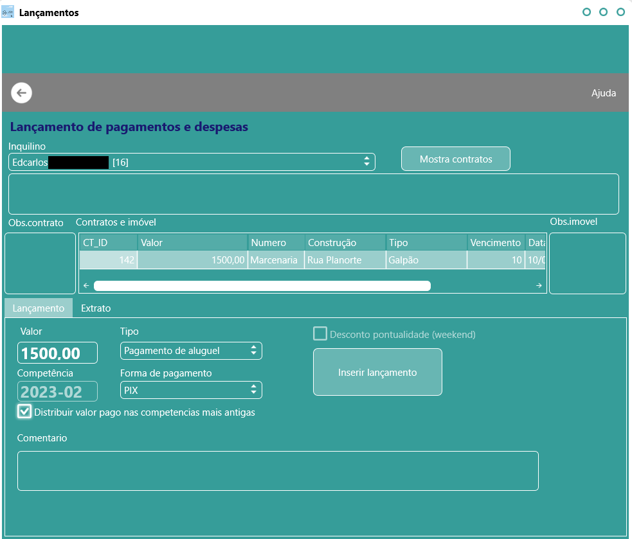Click the Inserir lançamento button
The width and height of the screenshot is (632, 539).
pyautogui.click(x=377, y=372)
